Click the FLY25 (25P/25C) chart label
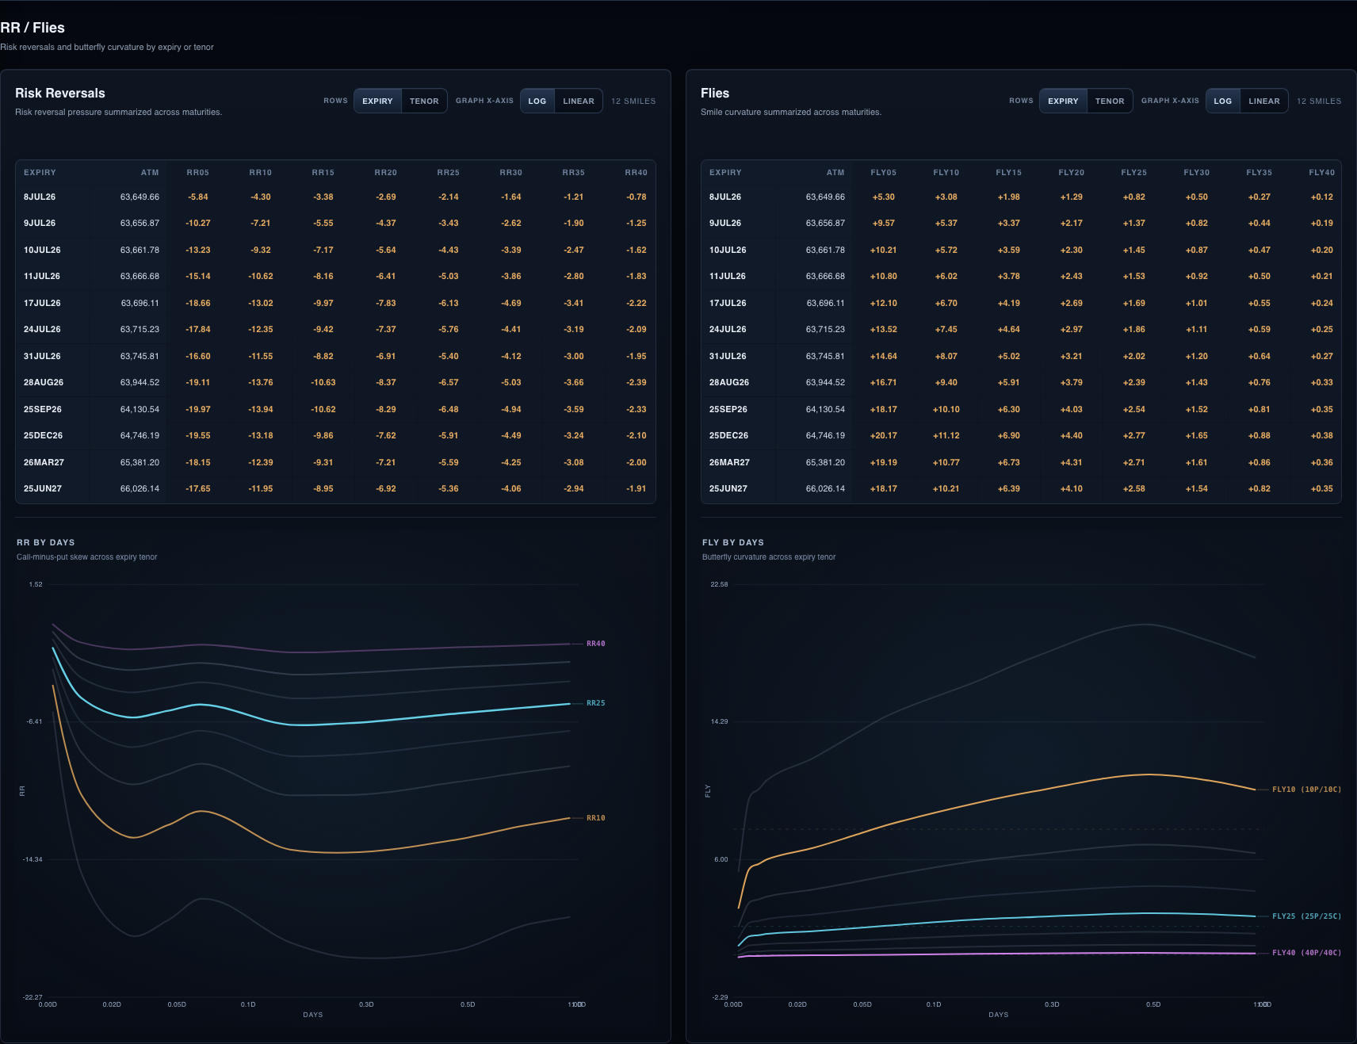Image resolution: width=1357 pixels, height=1044 pixels. [1306, 916]
